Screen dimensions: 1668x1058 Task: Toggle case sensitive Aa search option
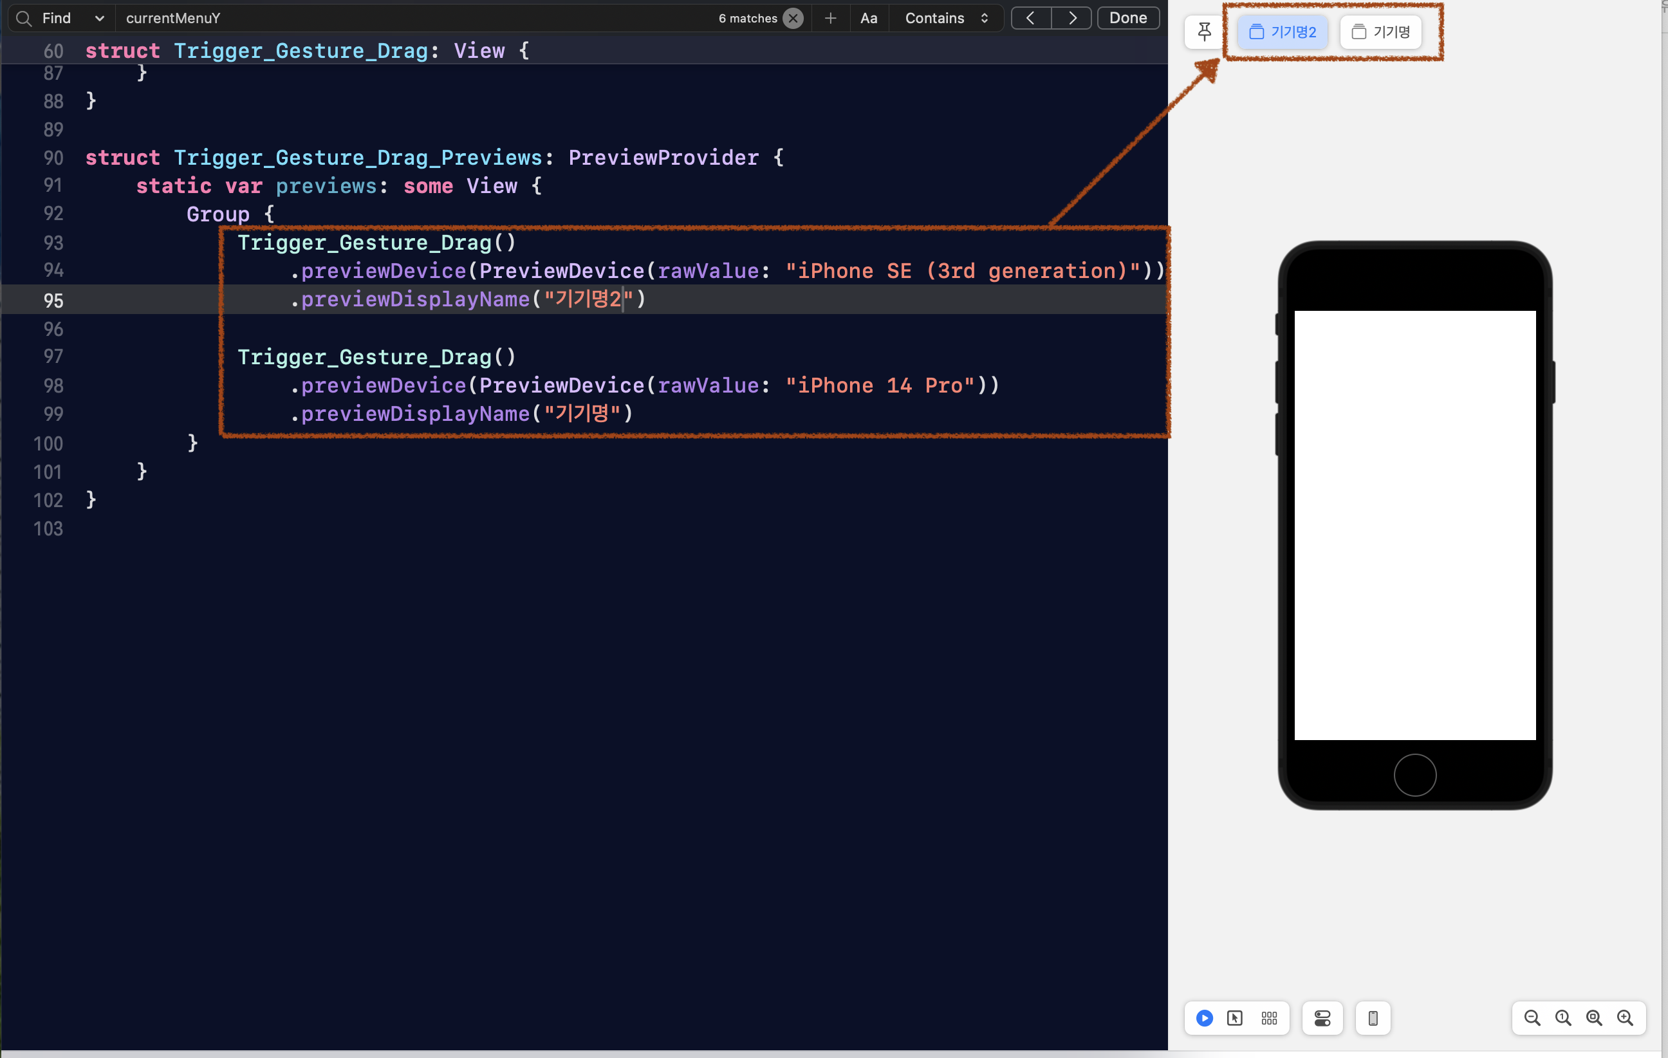tap(868, 19)
